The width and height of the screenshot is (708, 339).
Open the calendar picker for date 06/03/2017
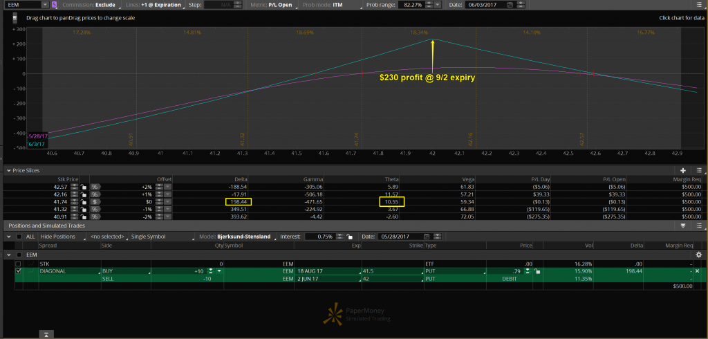[510, 5]
